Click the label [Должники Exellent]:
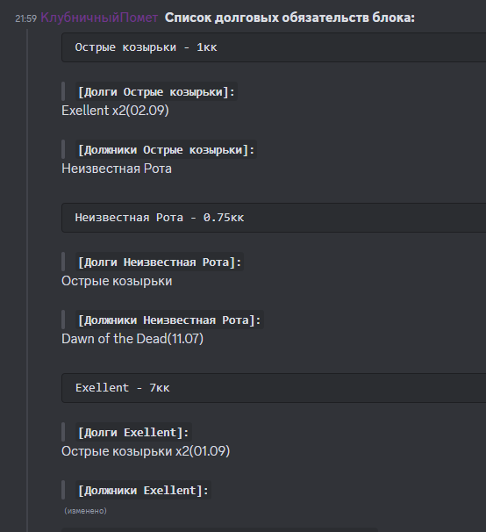This screenshot has width=486, height=532. [x=143, y=491]
